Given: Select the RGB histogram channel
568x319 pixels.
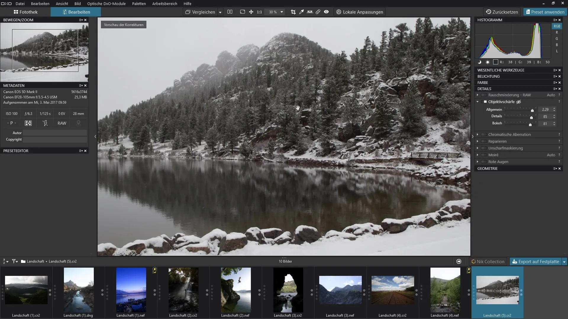Looking at the screenshot, I should point(557,26).
